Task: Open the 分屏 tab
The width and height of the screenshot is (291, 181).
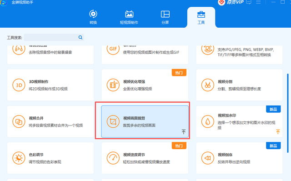Action: (165, 17)
